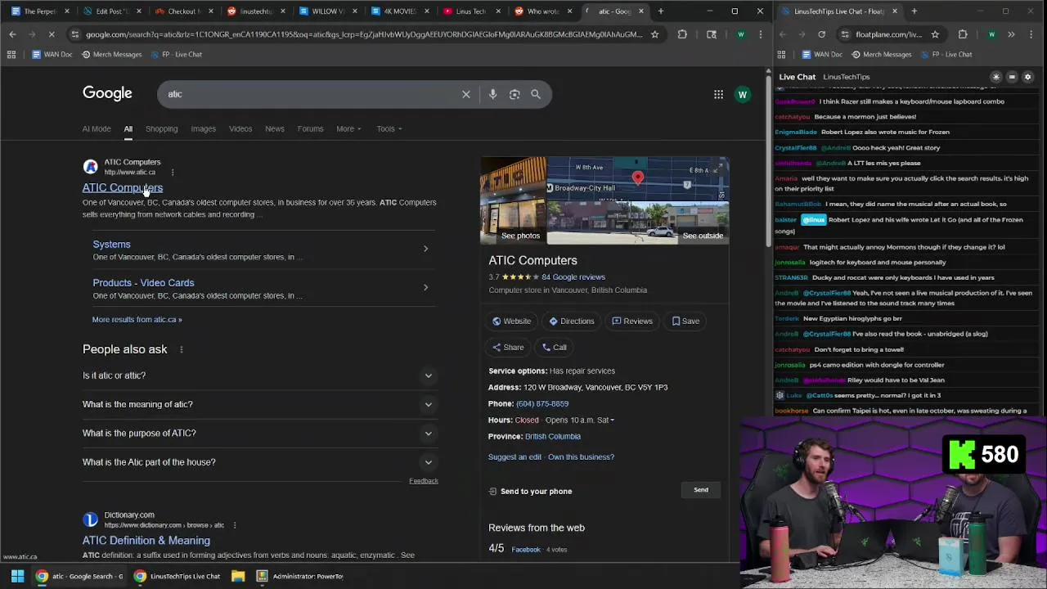Image resolution: width=1047 pixels, height=589 pixels.
Task: Switch to the Linus Tech browser tab
Action: (x=470, y=11)
